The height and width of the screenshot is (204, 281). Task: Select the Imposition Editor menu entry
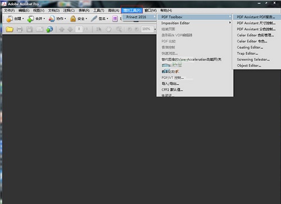click(195, 23)
